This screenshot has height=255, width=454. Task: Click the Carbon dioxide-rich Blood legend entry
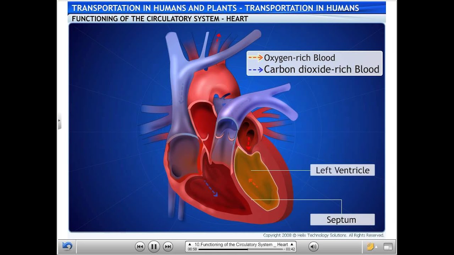point(314,69)
